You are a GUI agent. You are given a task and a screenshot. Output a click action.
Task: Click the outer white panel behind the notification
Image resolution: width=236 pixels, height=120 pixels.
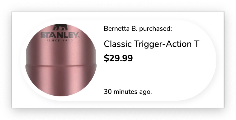[x=118, y=15]
